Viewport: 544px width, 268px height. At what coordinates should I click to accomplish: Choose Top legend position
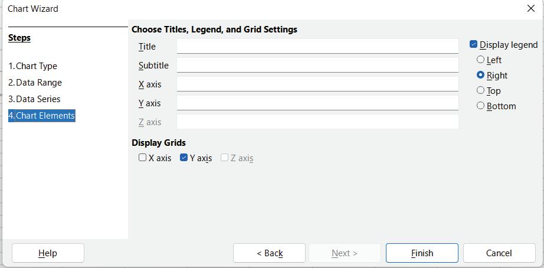[x=481, y=90]
